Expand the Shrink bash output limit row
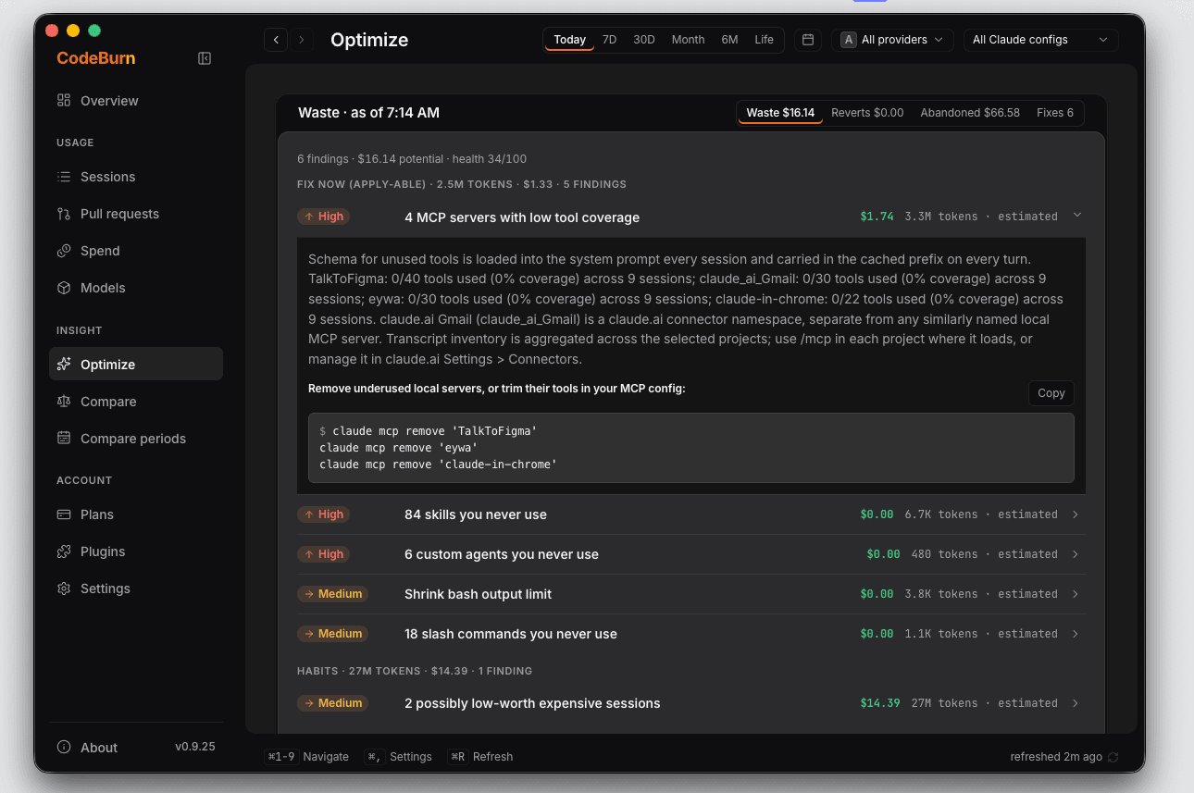1194x793 pixels. click(x=690, y=594)
